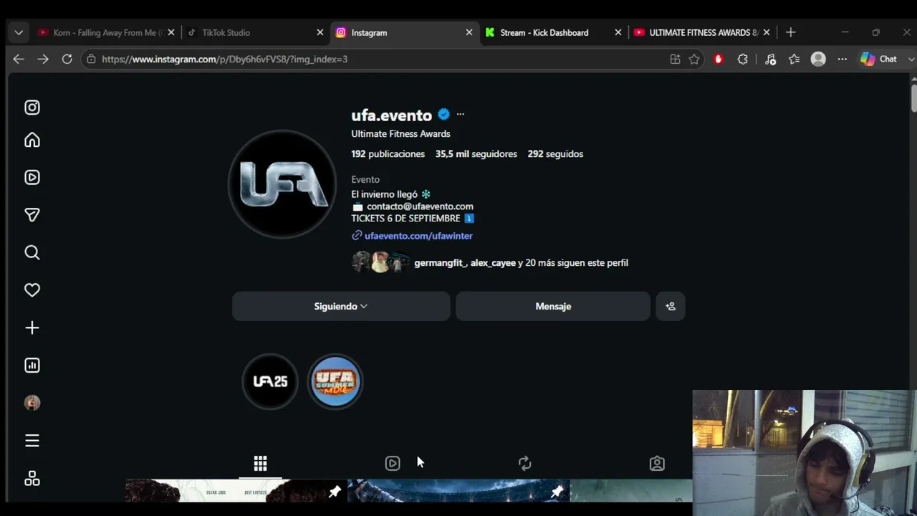Open germangfit_ follower profile link
This screenshot has height=516, width=917.
(x=439, y=263)
